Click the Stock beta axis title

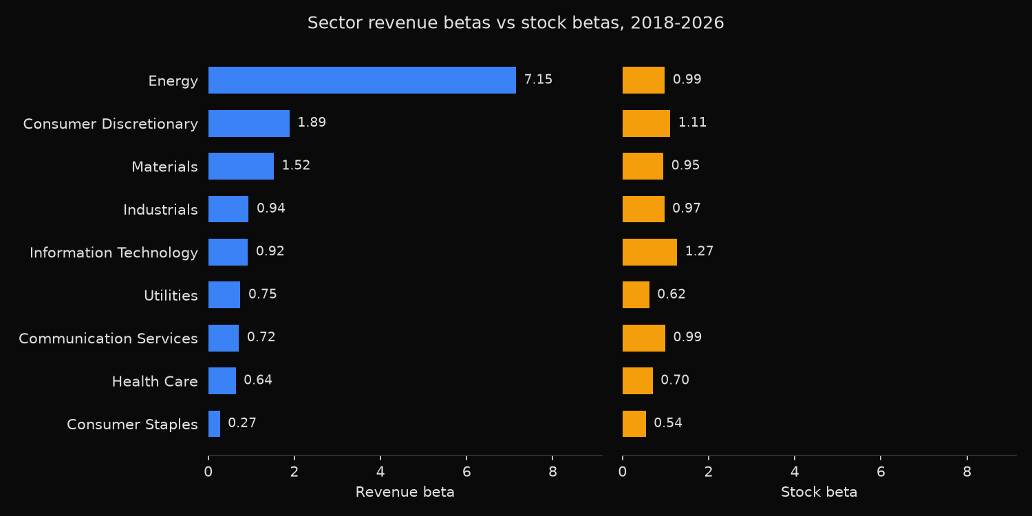819,493
